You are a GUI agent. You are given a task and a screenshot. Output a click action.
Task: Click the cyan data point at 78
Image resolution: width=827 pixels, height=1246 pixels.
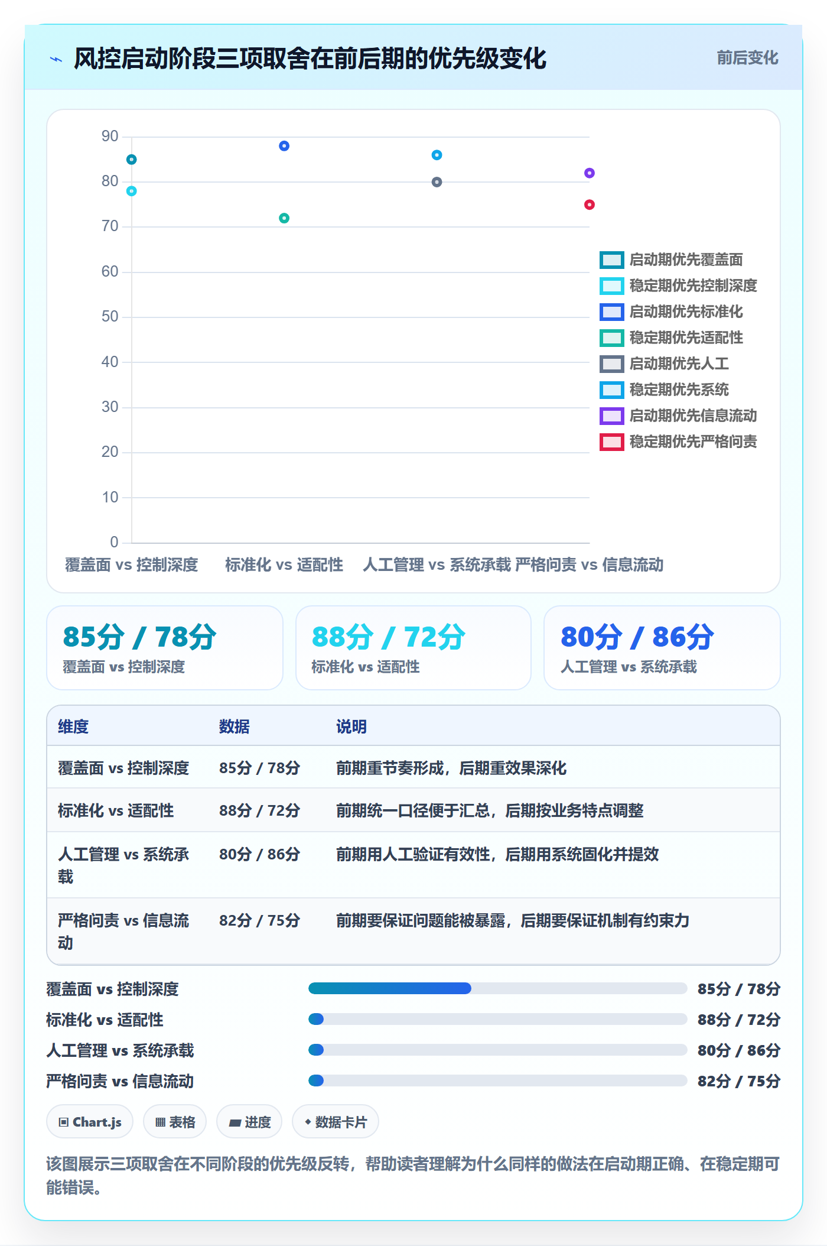(132, 191)
